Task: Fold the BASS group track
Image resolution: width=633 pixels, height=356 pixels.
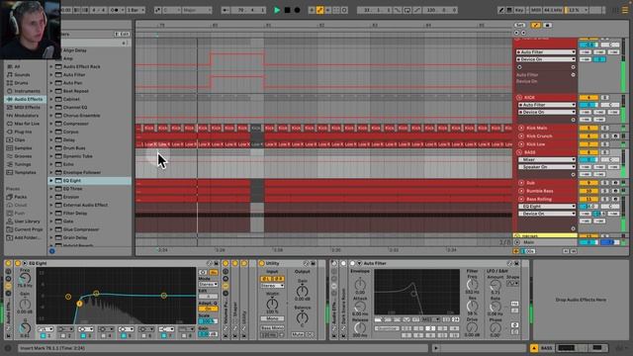Action: pyautogui.click(x=519, y=152)
